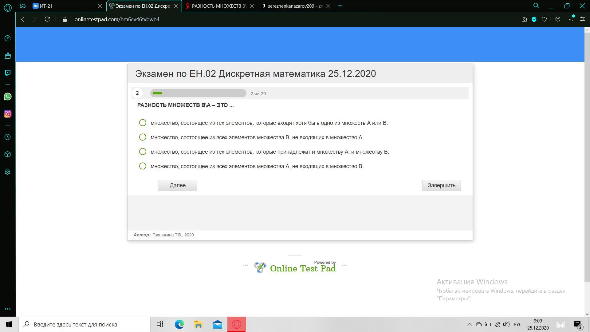Open Instagram in the sidebar

coord(8,114)
